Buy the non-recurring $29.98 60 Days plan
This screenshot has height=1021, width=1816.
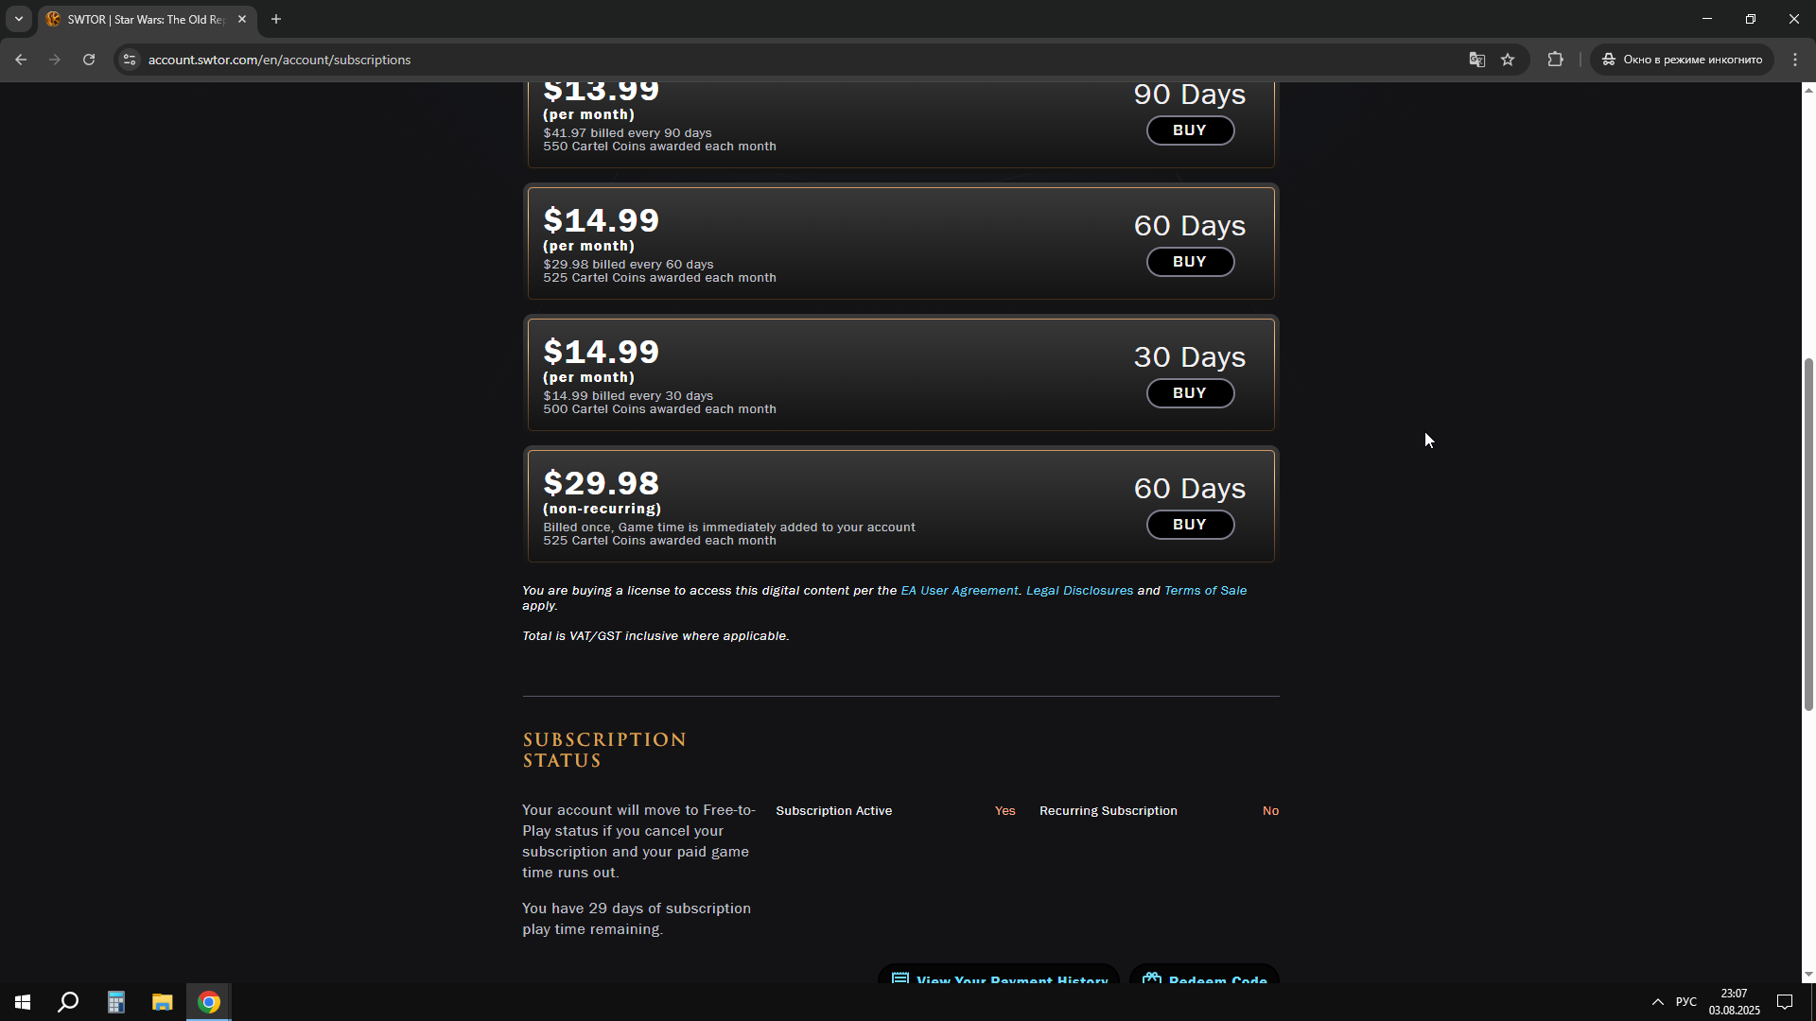[1190, 525]
